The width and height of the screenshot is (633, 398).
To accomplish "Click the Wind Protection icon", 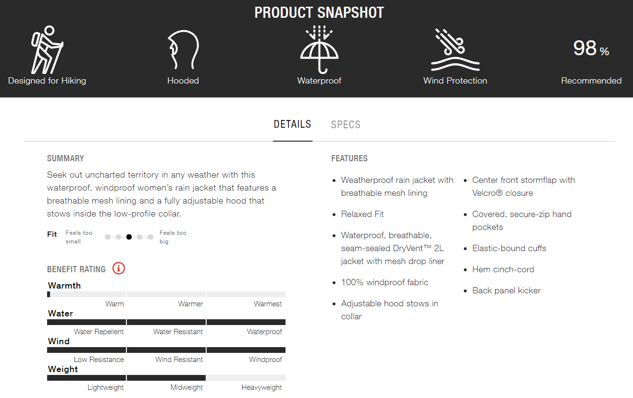I will (x=455, y=50).
